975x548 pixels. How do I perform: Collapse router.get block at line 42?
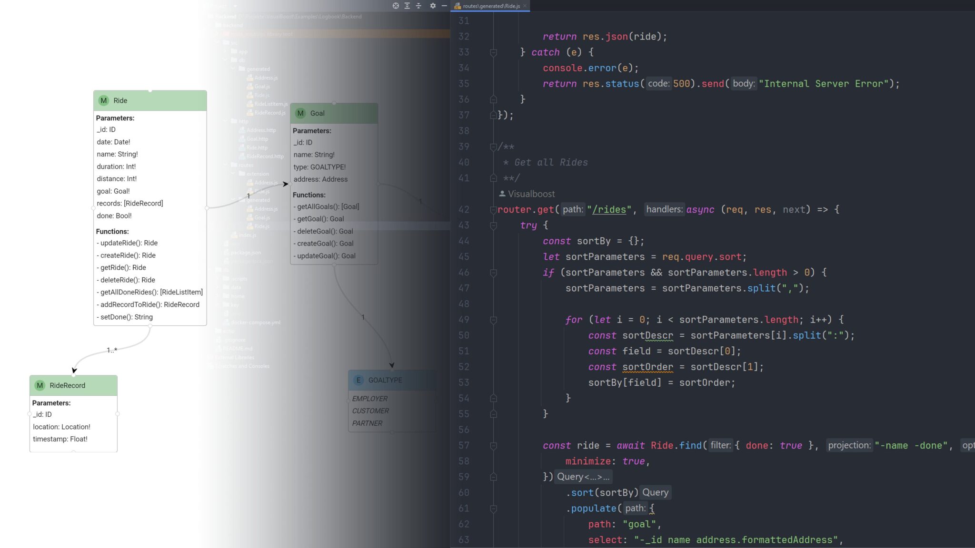(493, 210)
